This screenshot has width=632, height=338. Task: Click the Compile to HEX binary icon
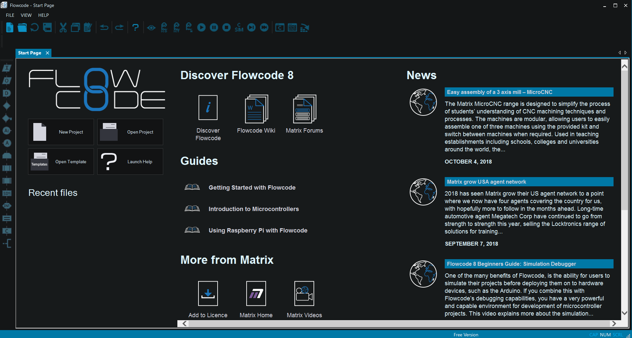click(x=292, y=28)
